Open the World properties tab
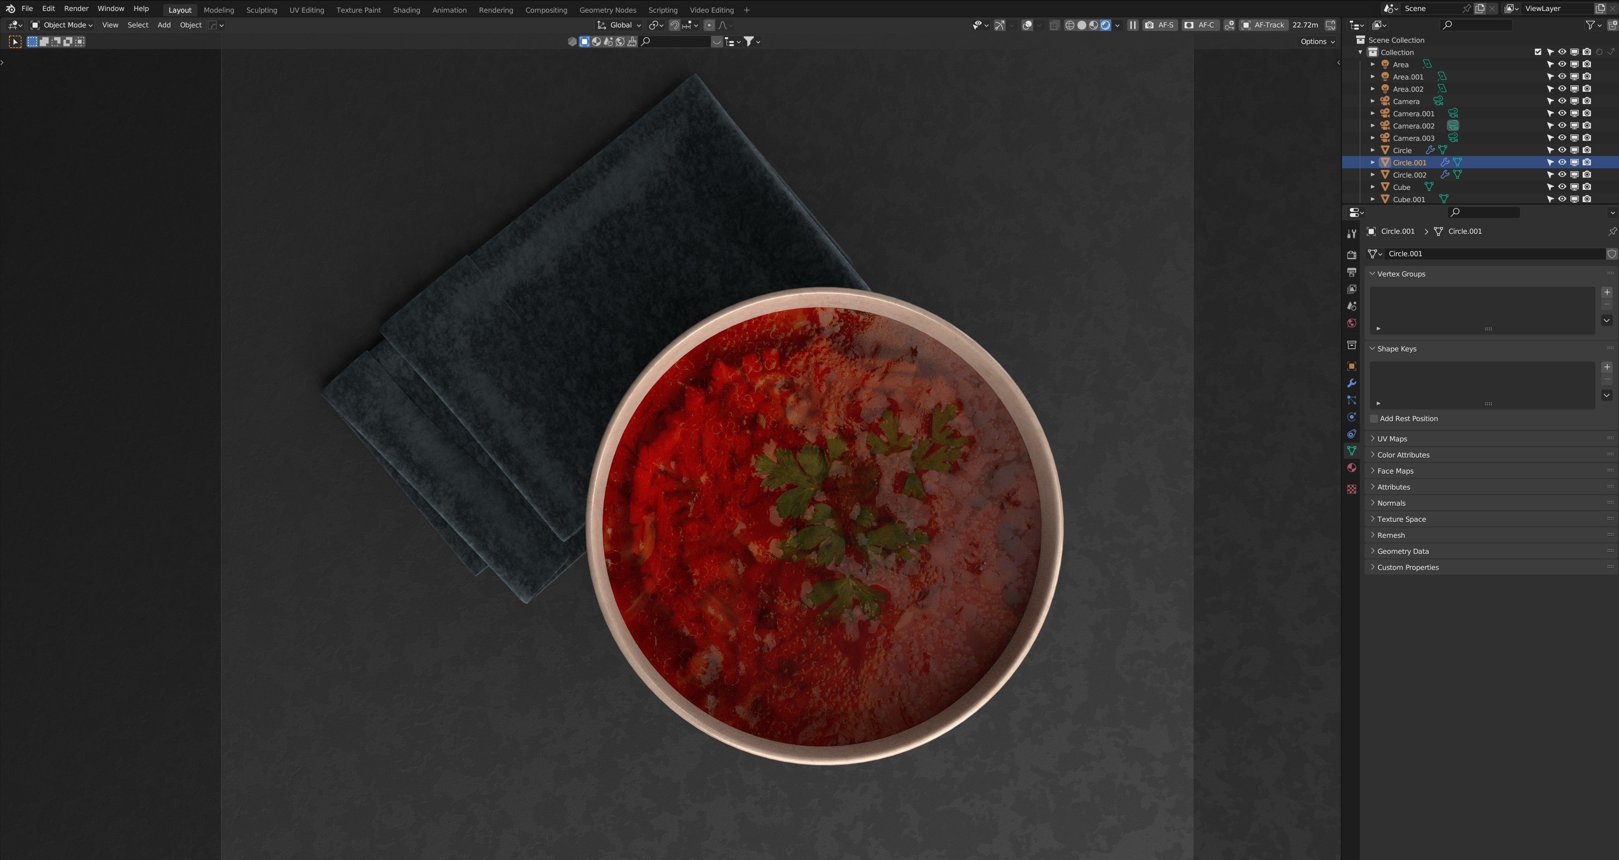Image resolution: width=1619 pixels, height=860 pixels. tap(1351, 323)
